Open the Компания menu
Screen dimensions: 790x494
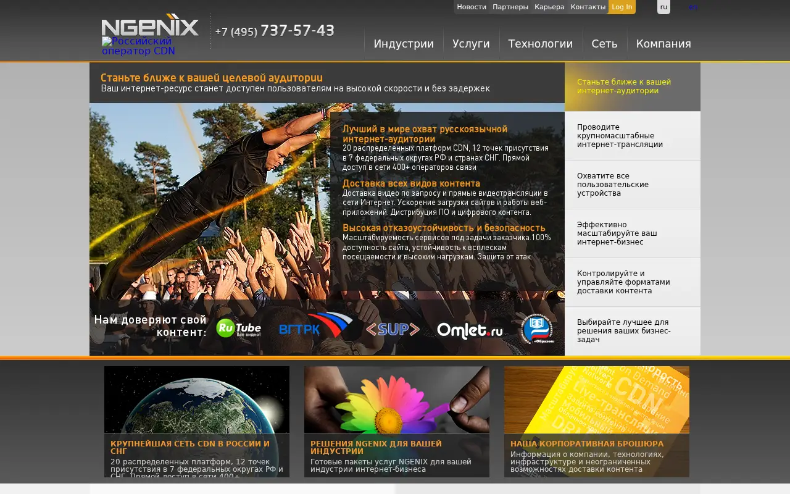pos(663,44)
